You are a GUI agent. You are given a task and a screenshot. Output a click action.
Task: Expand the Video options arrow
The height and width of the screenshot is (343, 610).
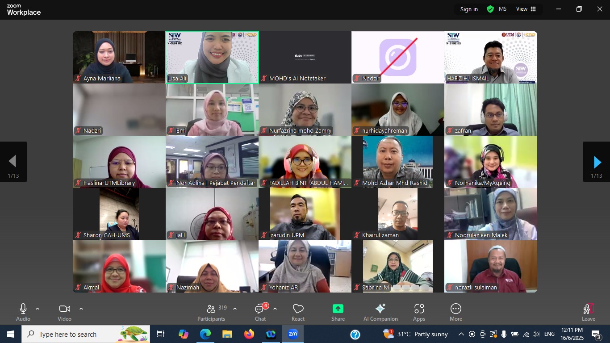(x=81, y=309)
